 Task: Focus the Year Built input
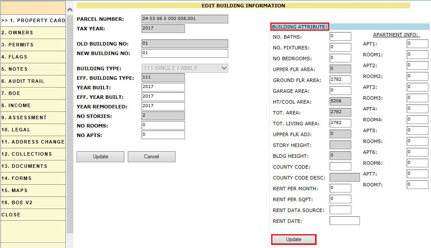[x=163, y=87]
